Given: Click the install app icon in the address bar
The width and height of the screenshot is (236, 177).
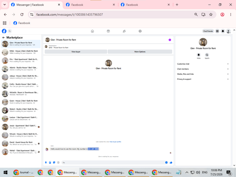Looking at the screenshot, I should click(203, 15).
